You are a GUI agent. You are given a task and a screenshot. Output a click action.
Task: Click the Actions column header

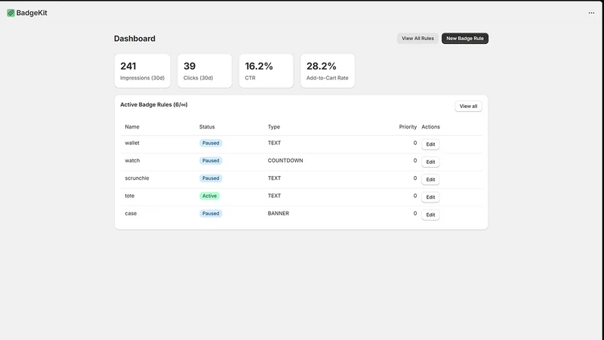(430, 127)
